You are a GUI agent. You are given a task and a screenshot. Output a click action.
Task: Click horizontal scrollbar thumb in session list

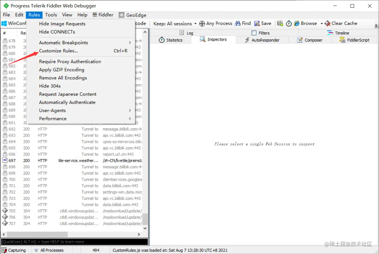tap(37, 234)
